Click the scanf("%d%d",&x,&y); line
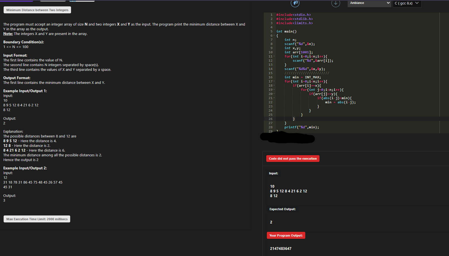449x256 pixels. click(x=305, y=69)
